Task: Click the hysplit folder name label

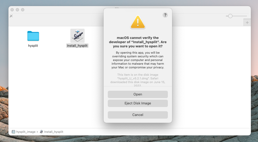Action: (33, 46)
